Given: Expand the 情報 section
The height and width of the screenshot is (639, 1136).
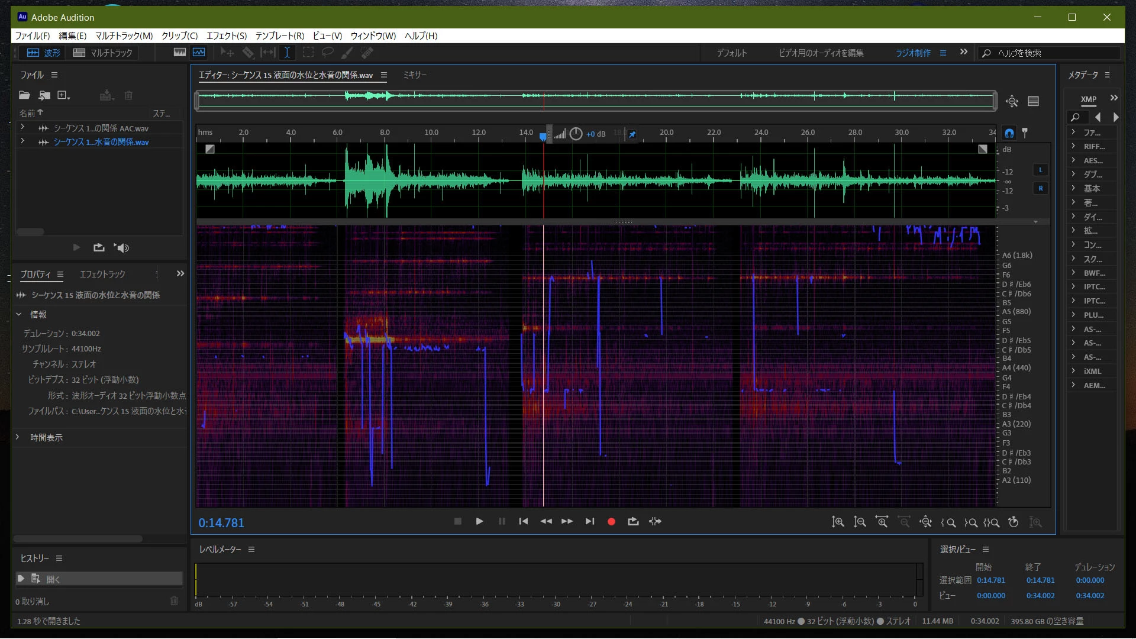Looking at the screenshot, I should (19, 314).
